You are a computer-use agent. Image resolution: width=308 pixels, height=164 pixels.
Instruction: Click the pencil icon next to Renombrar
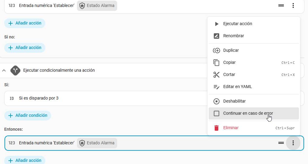(x=217, y=36)
